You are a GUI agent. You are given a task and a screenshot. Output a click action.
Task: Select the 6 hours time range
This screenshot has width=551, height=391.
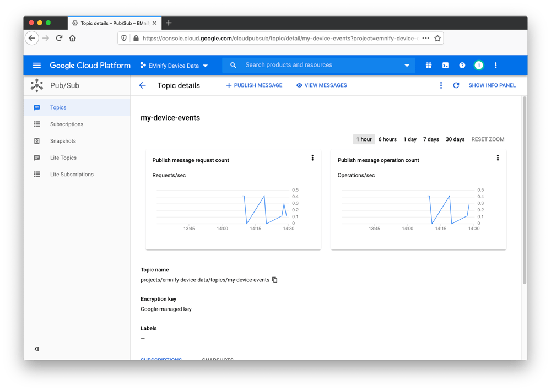click(x=387, y=139)
